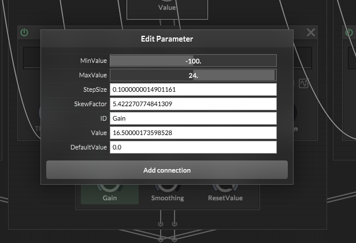Select the Smoothing knob

[167, 188]
